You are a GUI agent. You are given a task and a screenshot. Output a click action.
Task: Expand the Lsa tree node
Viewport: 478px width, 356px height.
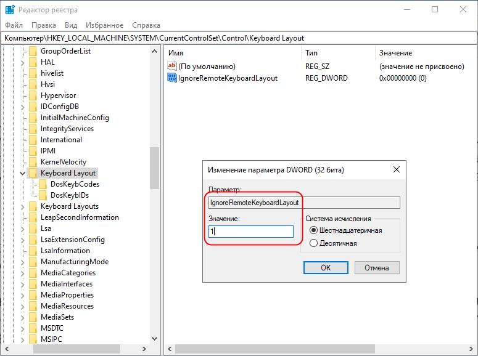pos(22,229)
